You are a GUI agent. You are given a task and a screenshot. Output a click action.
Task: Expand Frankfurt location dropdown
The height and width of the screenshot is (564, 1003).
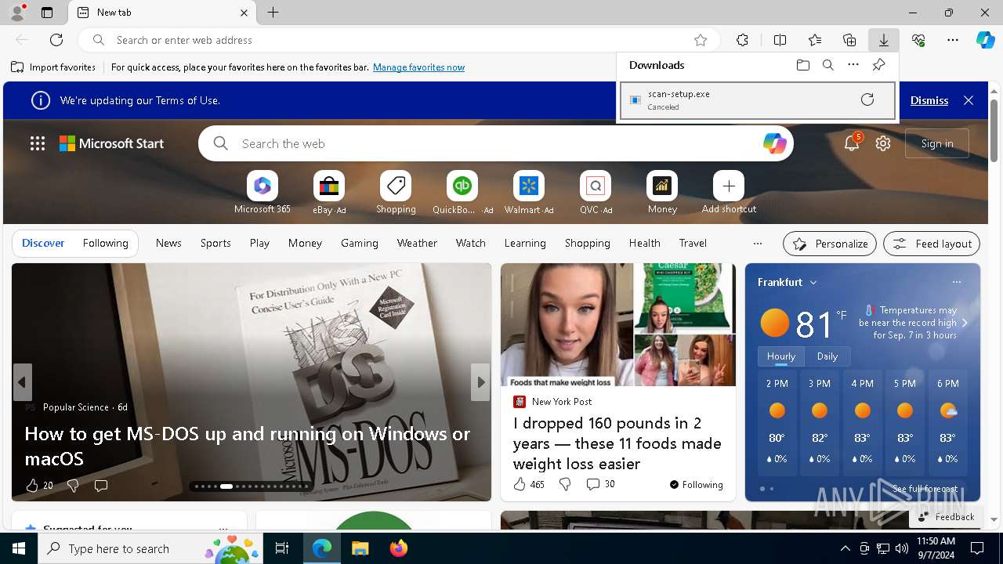click(813, 282)
